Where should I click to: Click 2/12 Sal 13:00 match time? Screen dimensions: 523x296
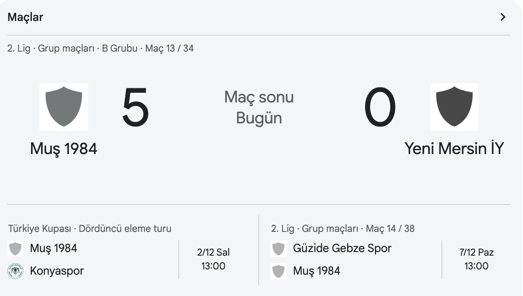(213, 259)
